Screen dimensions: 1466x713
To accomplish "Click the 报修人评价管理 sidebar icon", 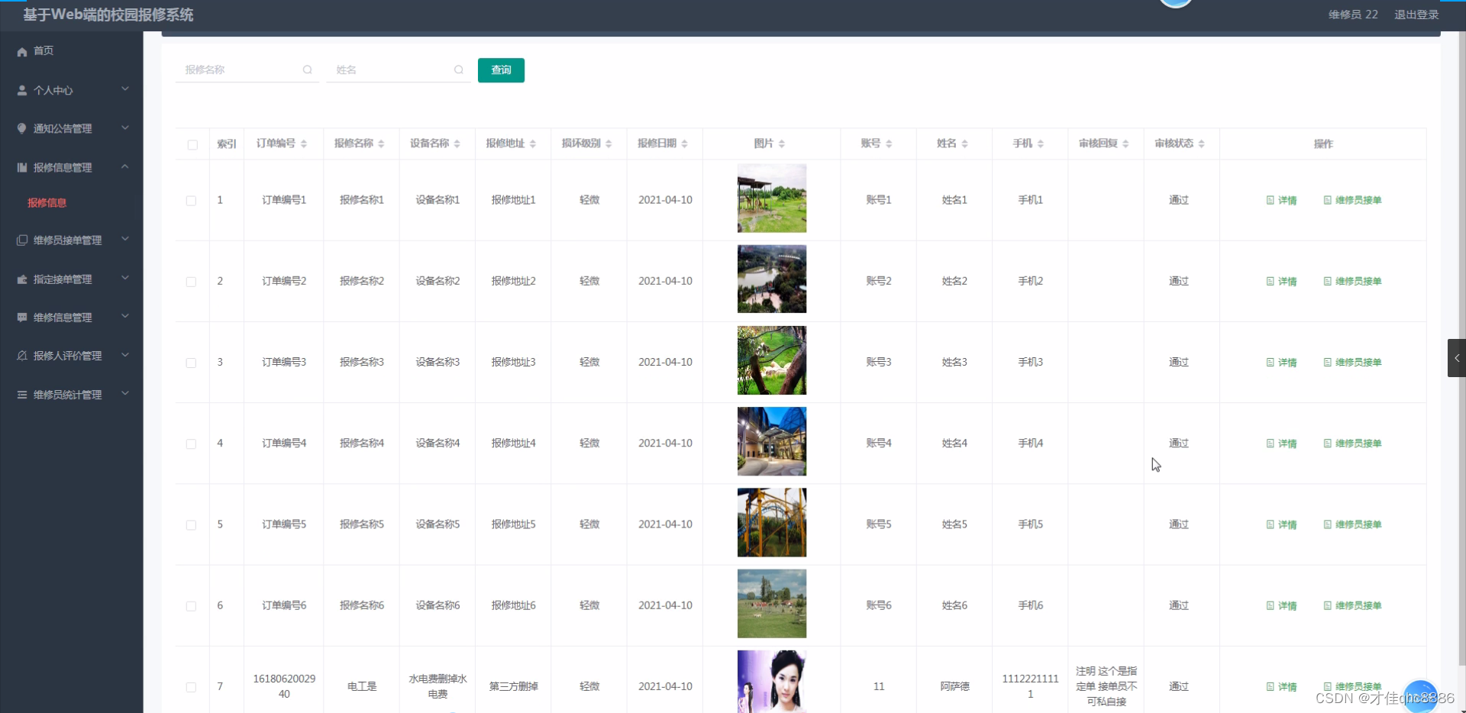I will pyautogui.click(x=22, y=356).
